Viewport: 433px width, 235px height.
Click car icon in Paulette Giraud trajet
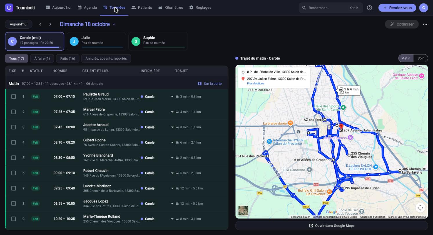coord(177,97)
